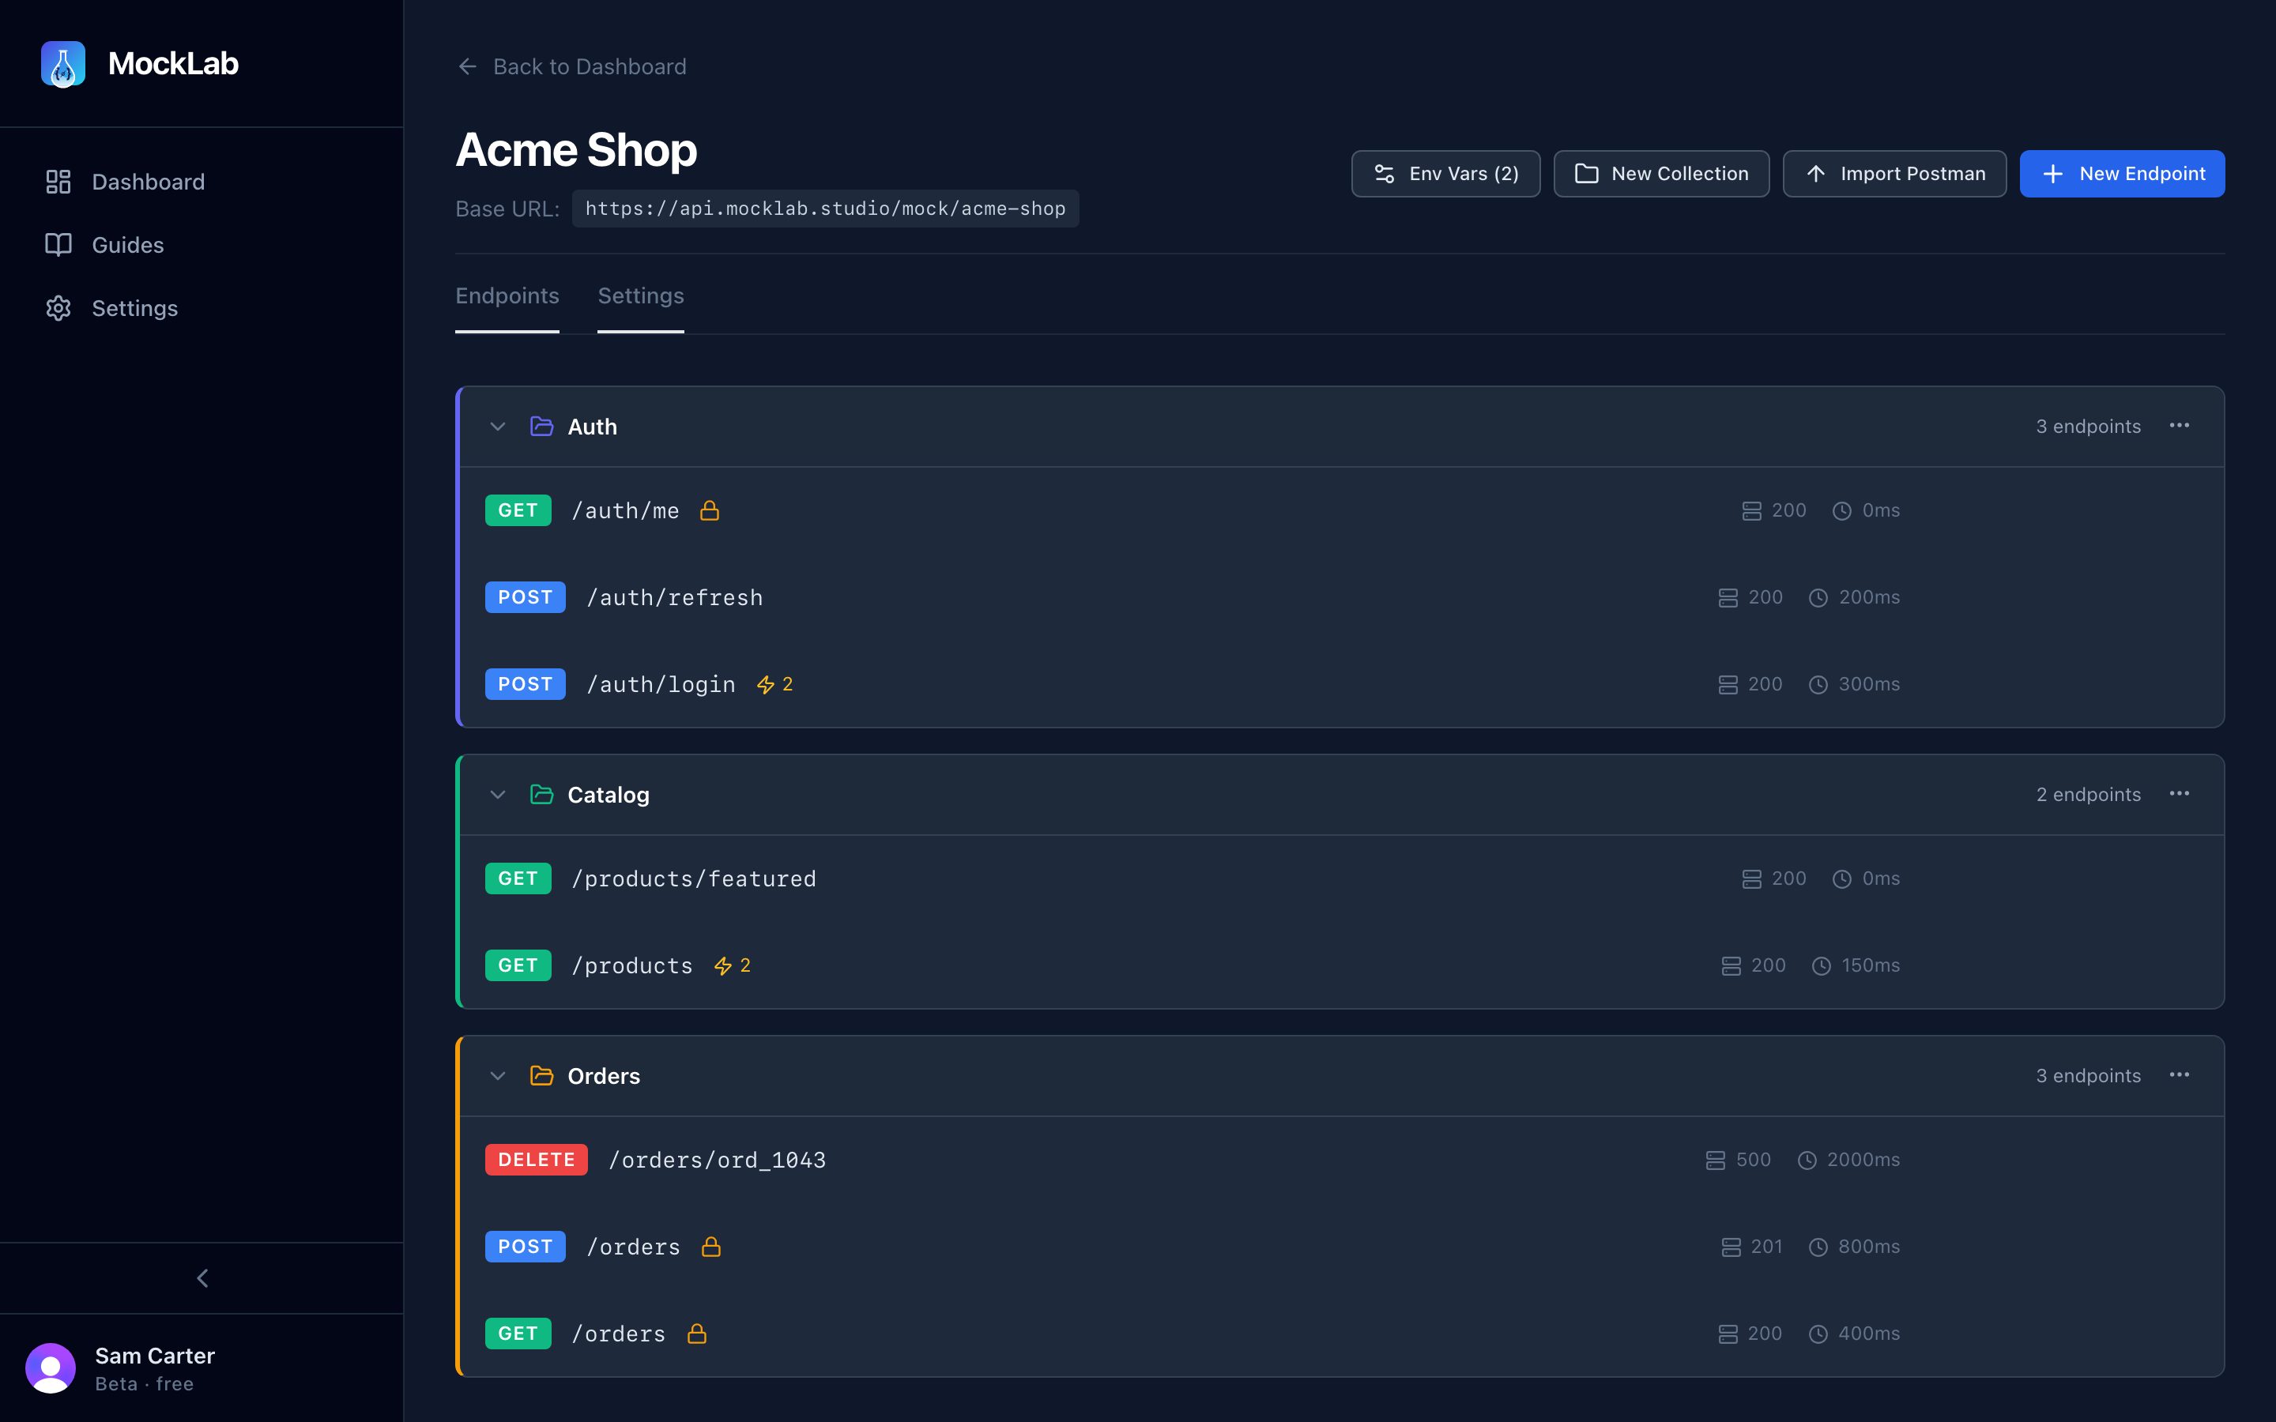Open the Orders collection more options menu
The image size is (2276, 1422).
pos(2179,1076)
